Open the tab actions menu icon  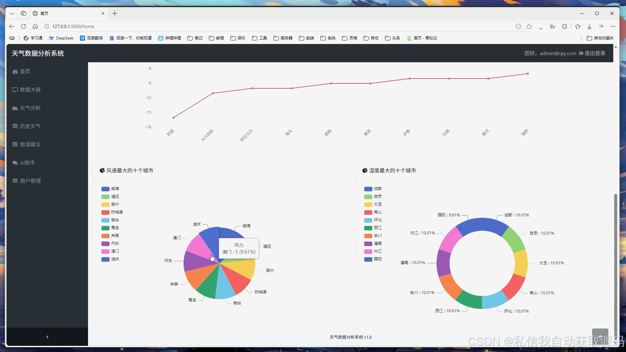click(x=23, y=13)
